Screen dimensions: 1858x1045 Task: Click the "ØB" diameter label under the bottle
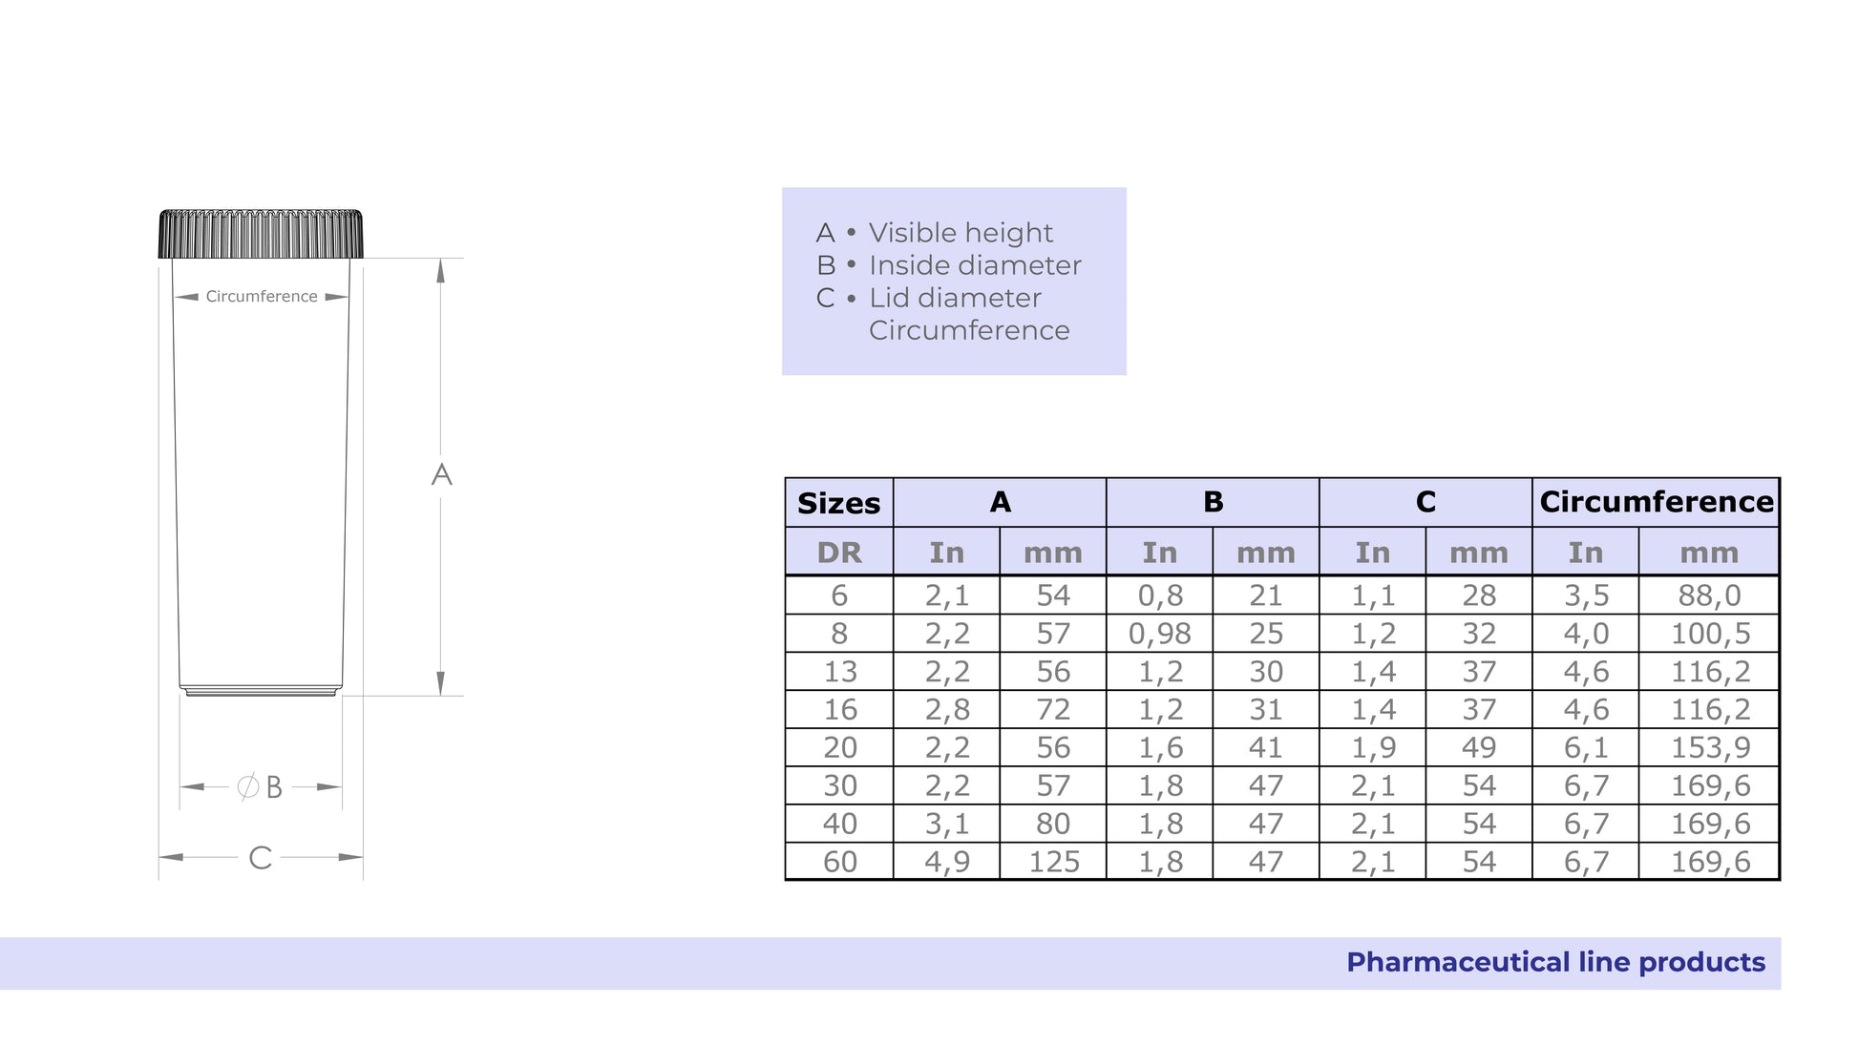(260, 787)
